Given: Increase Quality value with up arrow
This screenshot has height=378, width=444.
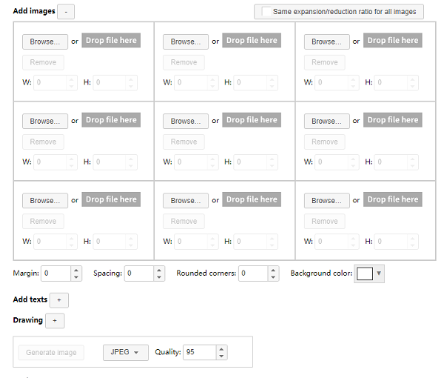Looking at the screenshot, I should point(222,348).
